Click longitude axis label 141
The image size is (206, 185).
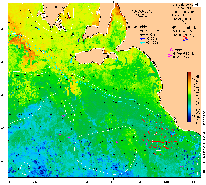[x=193, y=182]
